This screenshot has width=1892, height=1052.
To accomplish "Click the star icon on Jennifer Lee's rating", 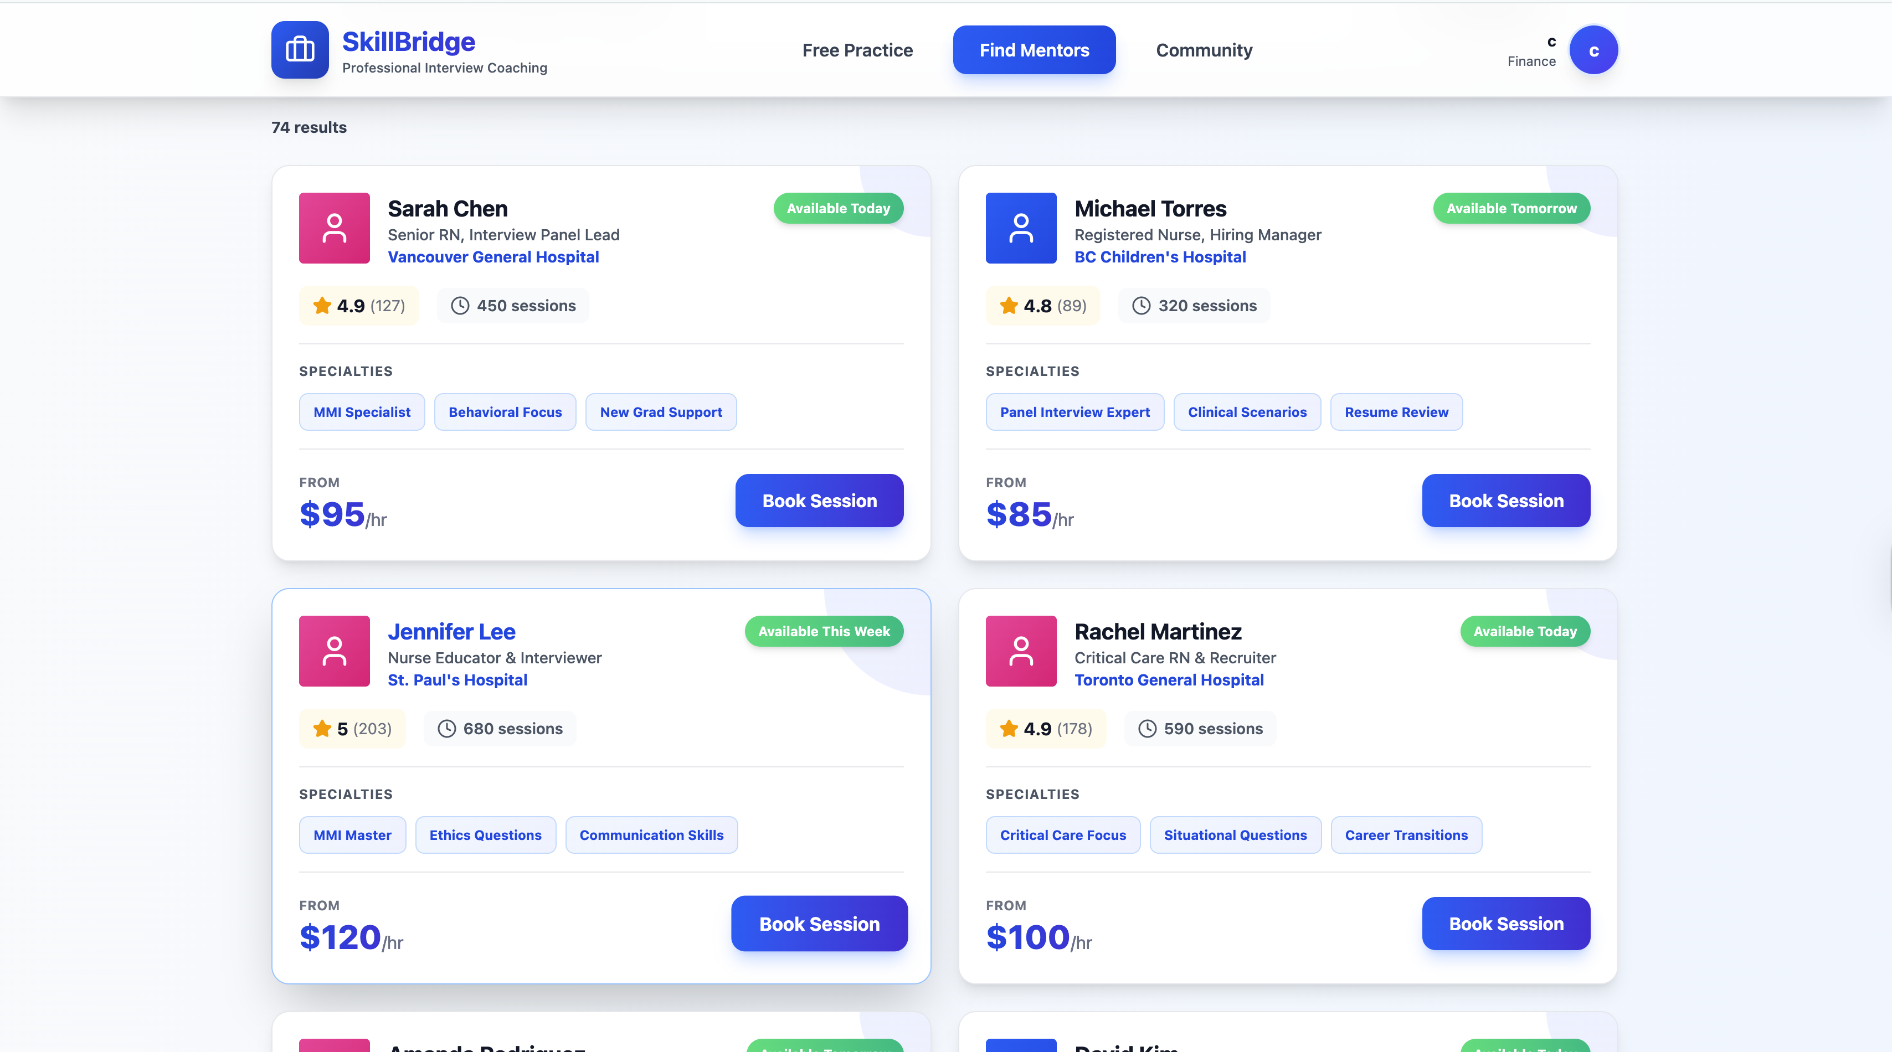I will click(x=322, y=728).
